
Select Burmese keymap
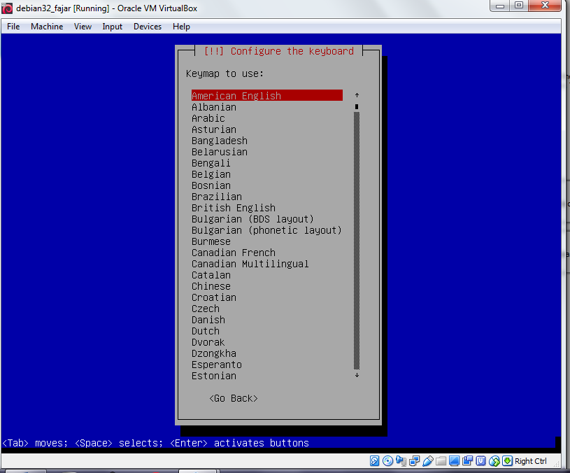click(x=211, y=241)
